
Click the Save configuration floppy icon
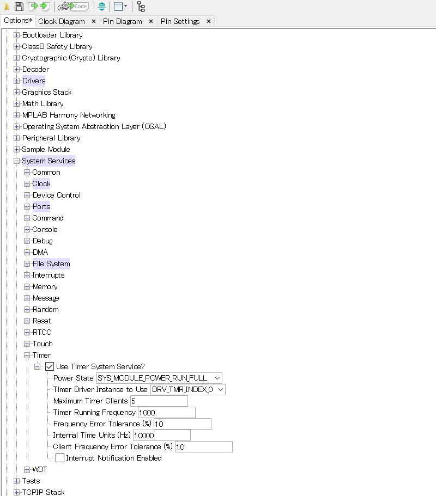pos(19,7)
